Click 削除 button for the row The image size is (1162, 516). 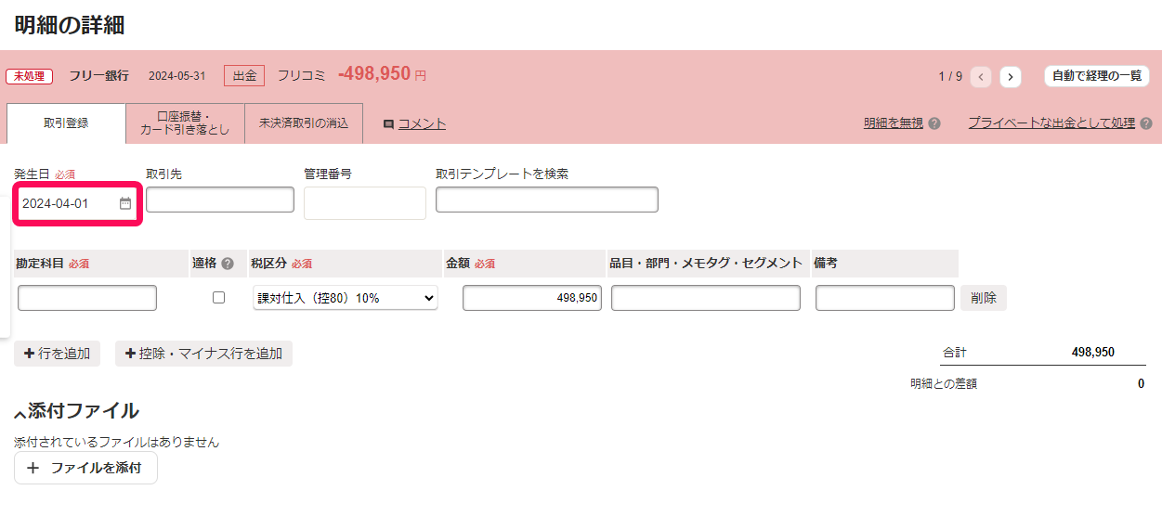pos(984,298)
